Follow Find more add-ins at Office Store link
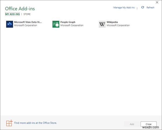The image size is (162, 130). click(x=36, y=123)
